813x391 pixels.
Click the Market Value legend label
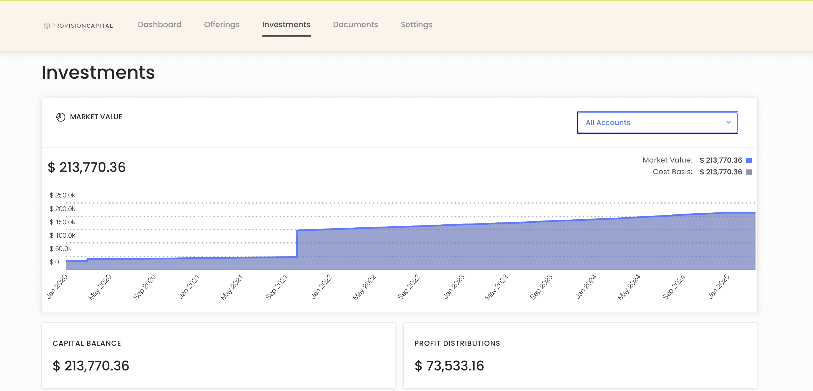coord(667,160)
